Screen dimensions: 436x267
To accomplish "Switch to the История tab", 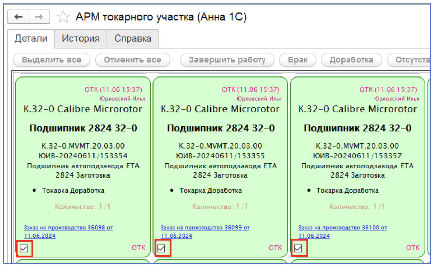I will 81,39.
